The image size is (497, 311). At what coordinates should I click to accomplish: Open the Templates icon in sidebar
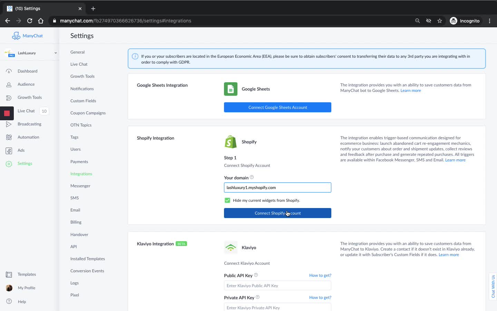click(x=9, y=275)
